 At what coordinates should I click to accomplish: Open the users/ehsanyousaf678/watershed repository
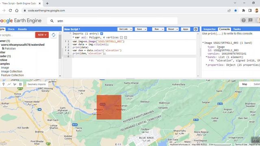(23, 45)
